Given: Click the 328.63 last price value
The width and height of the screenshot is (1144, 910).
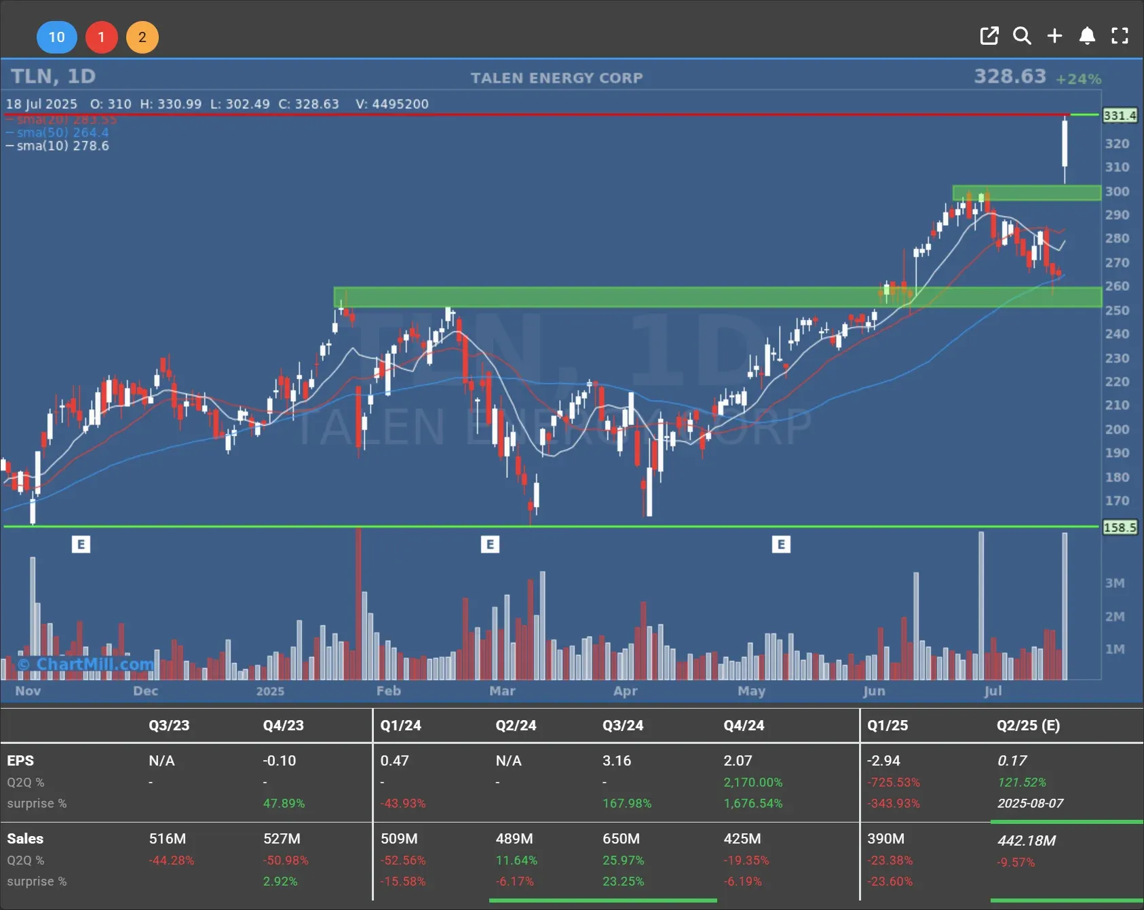Looking at the screenshot, I should (1010, 76).
